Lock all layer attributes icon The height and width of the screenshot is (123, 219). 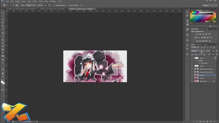point(204,55)
